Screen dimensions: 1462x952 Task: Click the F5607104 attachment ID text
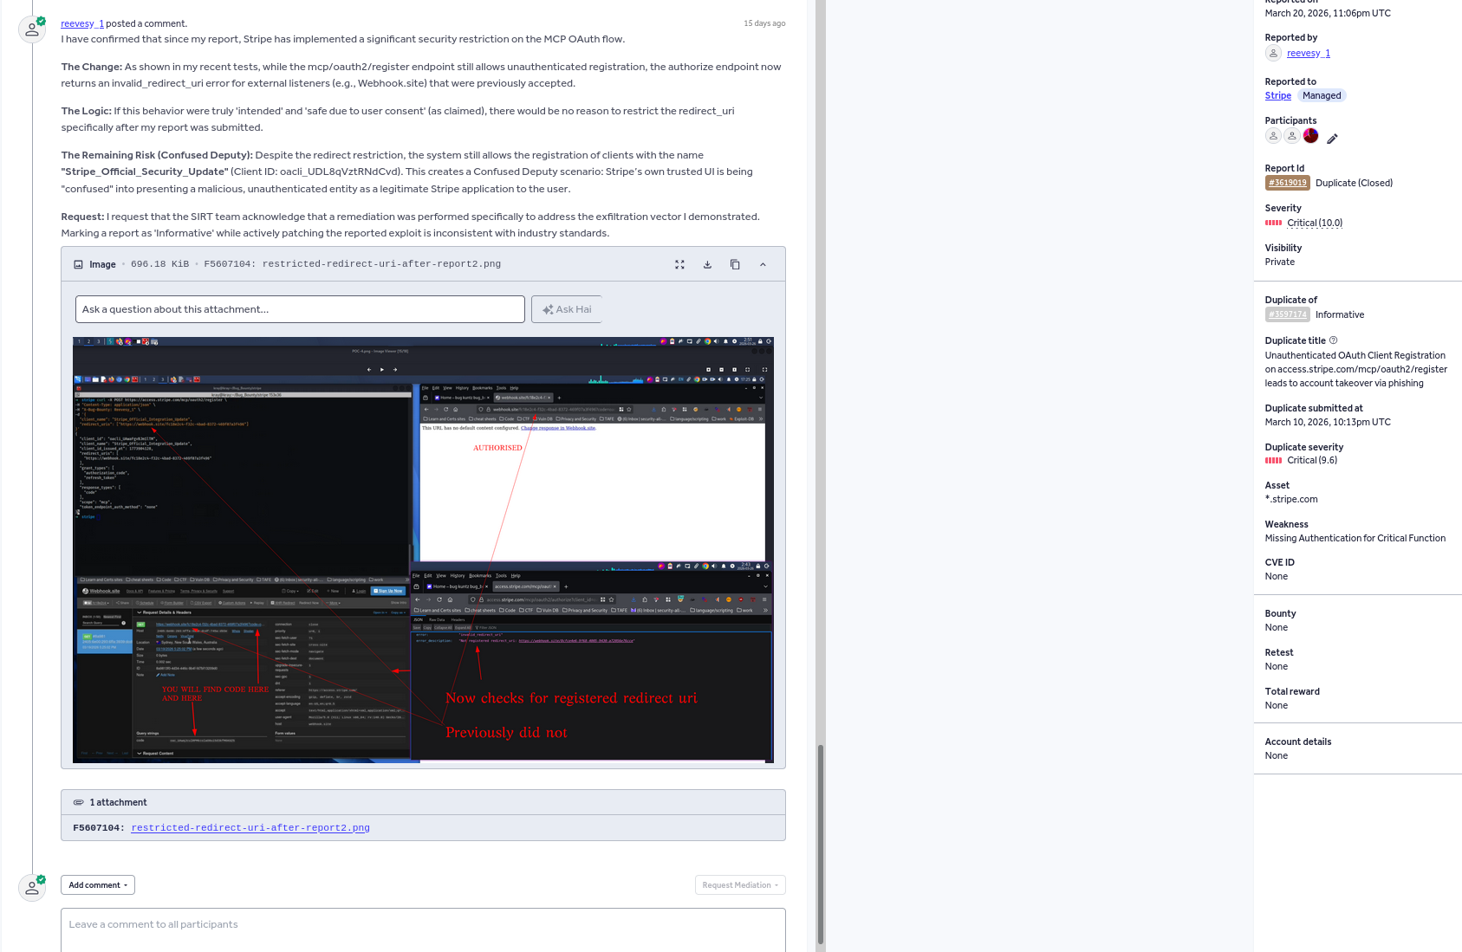tap(99, 828)
